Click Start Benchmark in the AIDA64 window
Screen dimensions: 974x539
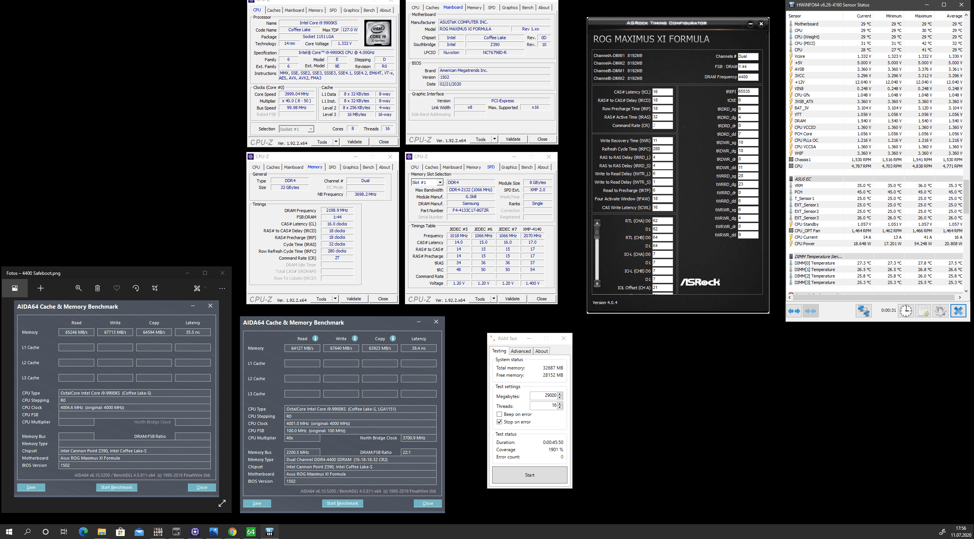[342, 503]
